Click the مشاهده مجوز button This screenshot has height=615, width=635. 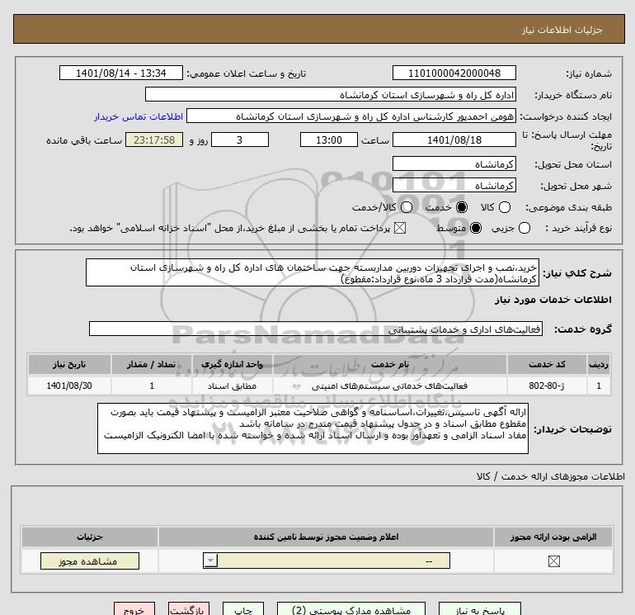tap(90, 561)
